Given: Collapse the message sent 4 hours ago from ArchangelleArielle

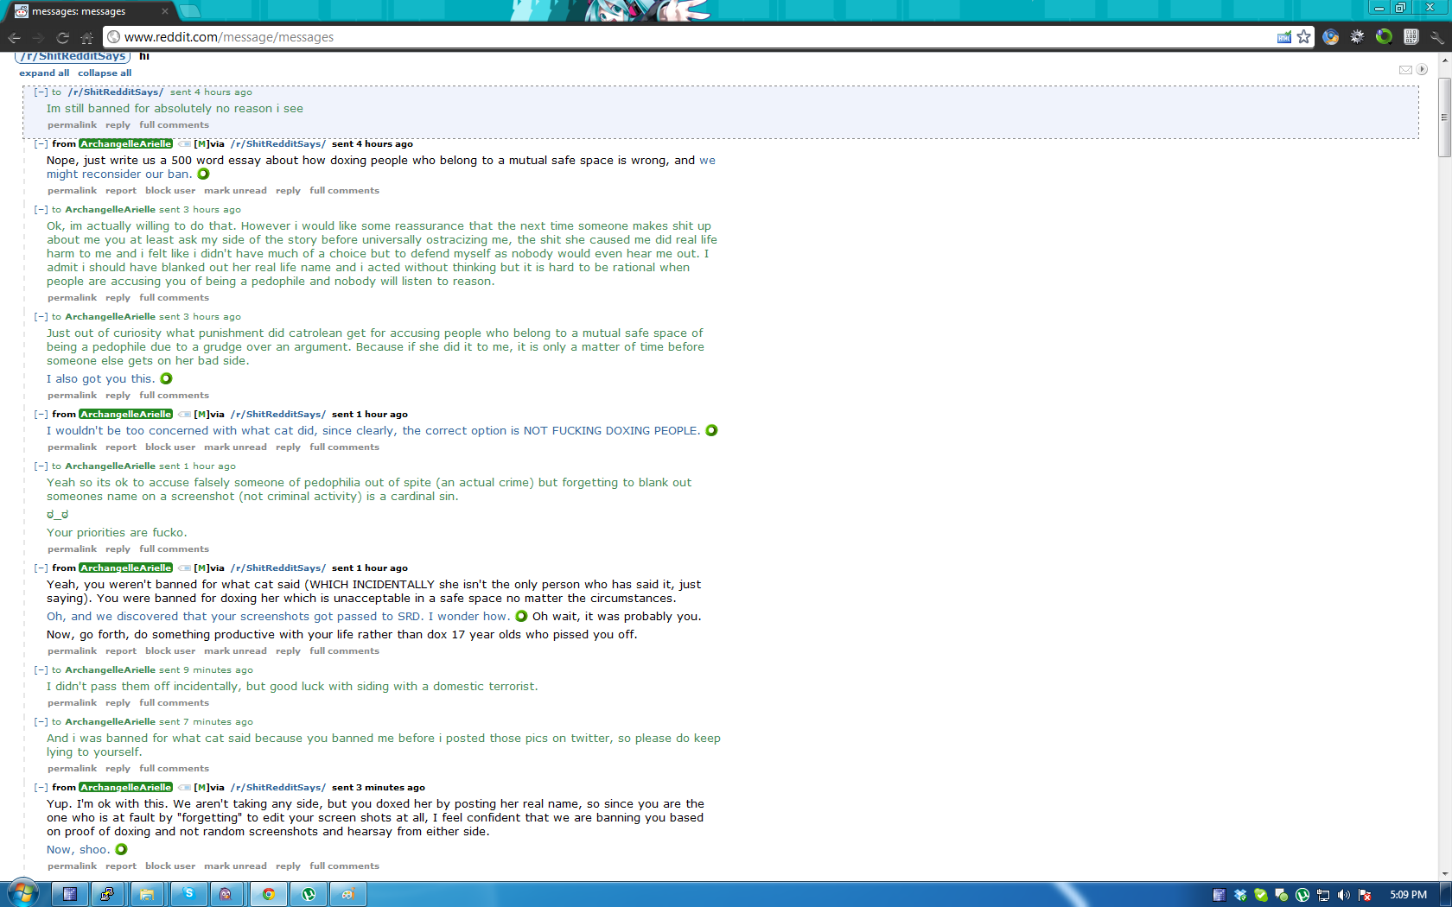Looking at the screenshot, I should point(41,144).
